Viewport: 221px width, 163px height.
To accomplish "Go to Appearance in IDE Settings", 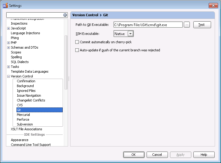I will click(19, 140).
